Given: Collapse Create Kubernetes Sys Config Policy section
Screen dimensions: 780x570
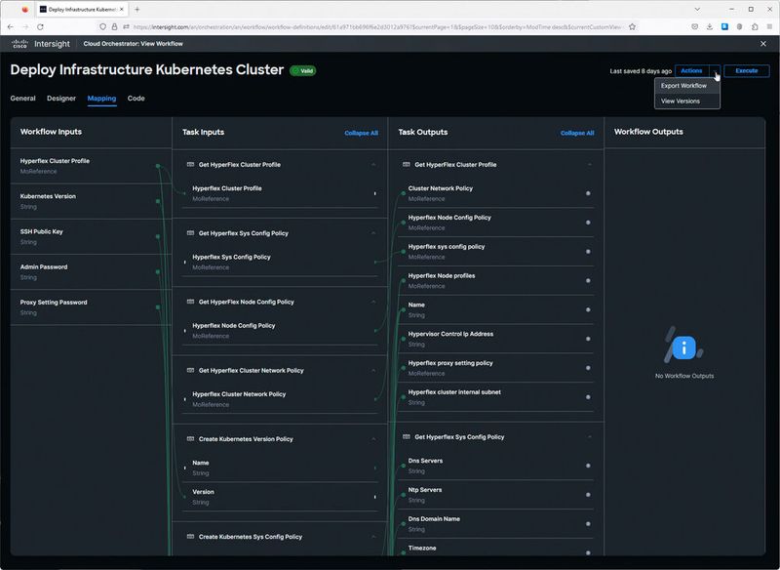Looking at the screenshot, I should (373, 537).
